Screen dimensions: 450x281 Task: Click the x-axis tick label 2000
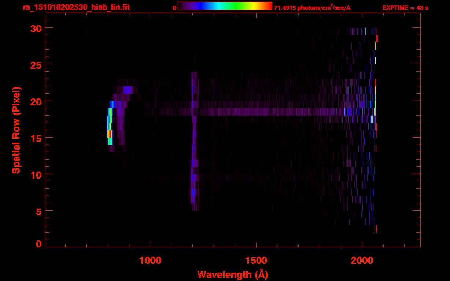362,260
